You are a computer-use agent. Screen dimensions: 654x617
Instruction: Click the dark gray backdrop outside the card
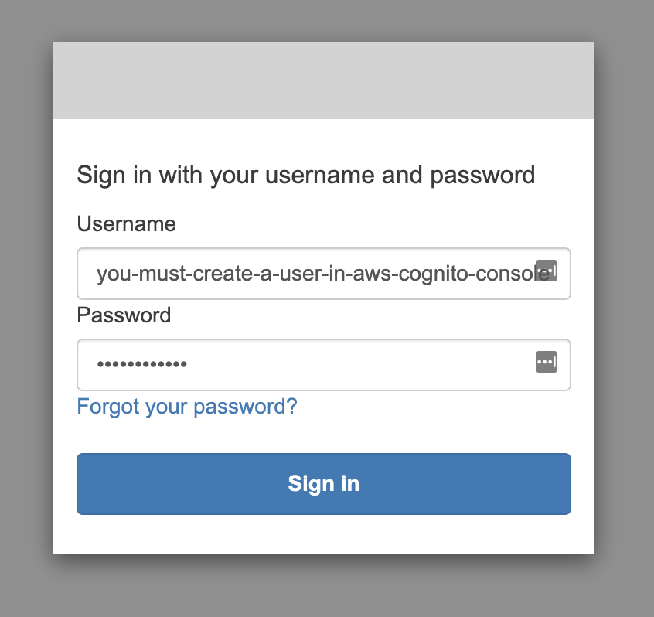coord(26,309)
